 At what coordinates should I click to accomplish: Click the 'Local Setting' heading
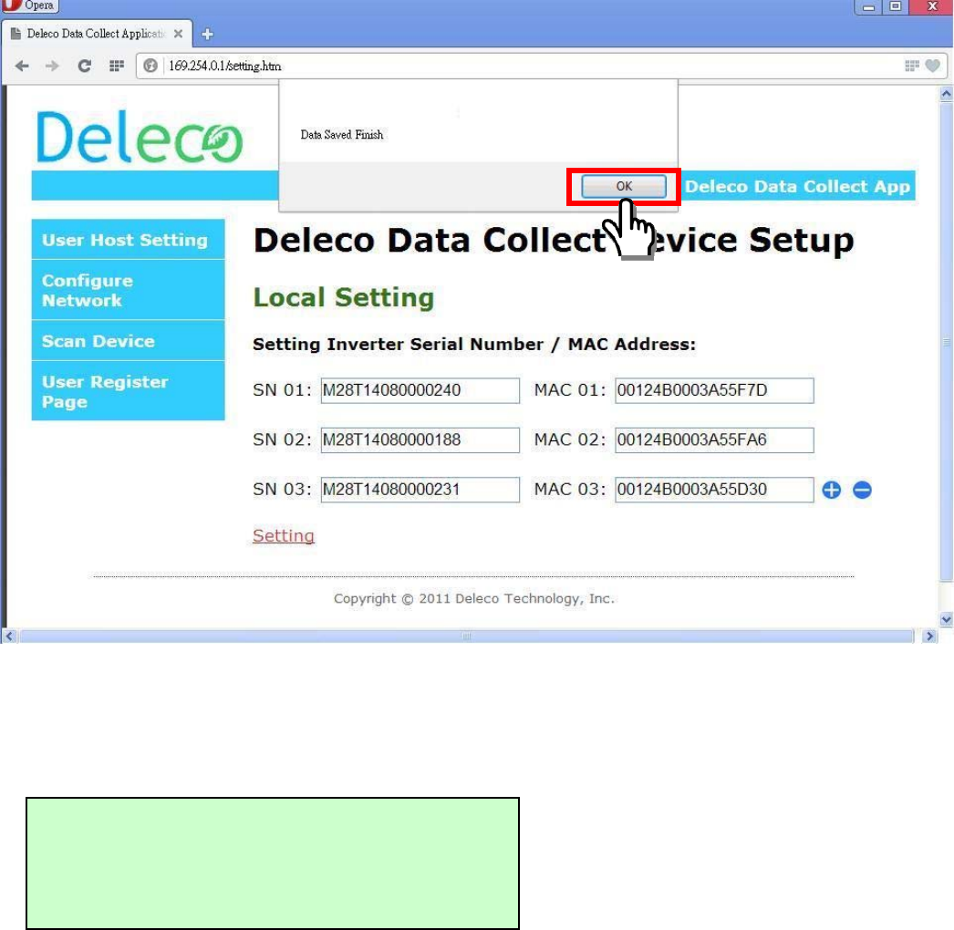[x=343, y=297]
